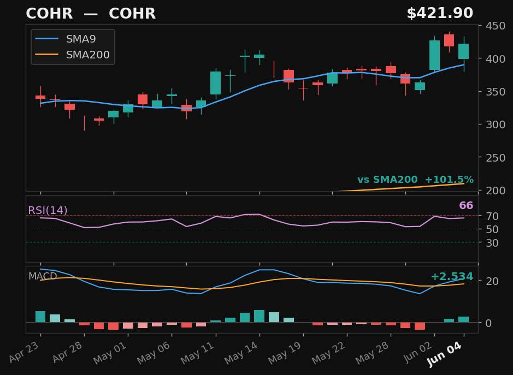Viewport: 513px width, 375px height.
Task: Click the MACD panel label
Action: [x=43, y=276]
